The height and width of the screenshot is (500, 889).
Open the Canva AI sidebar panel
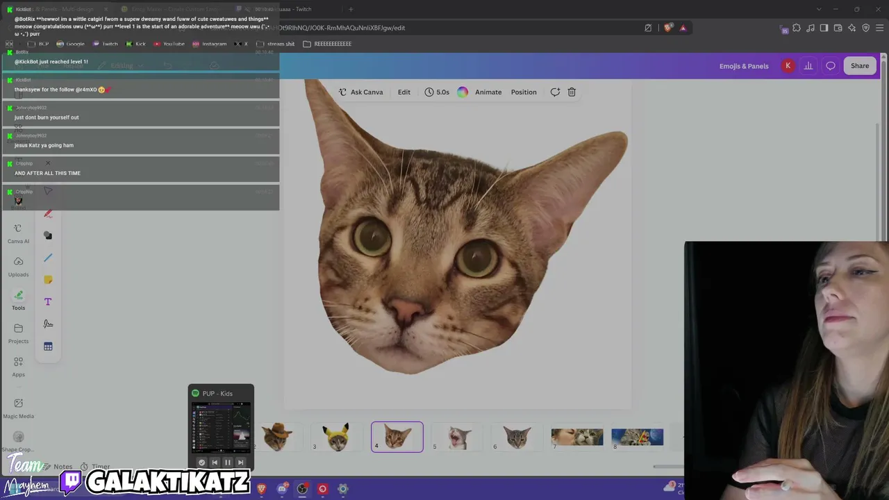point(18,233)
